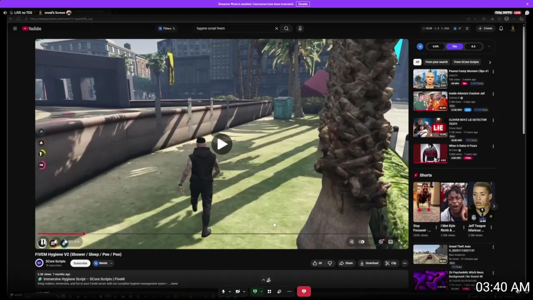533x300 pixels.
Task: Open options for Peanut Funny Moment video
Action: click(x=493, y=72)
